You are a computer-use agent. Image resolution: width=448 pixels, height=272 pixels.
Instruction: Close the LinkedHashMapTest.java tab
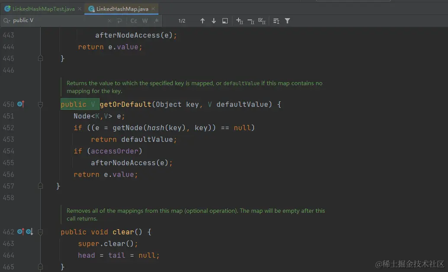pyautogui.click(x=80, y=9)
